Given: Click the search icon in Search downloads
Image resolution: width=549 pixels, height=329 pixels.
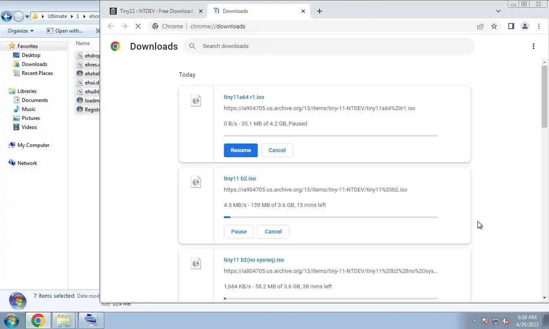Looking at the screenshot, I should (x=192, y=46).
